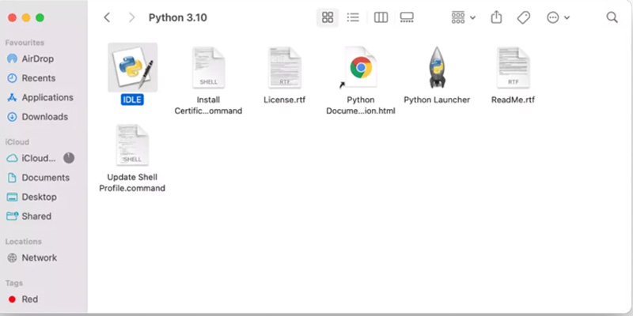This screenshot has height=316, width=633.
Task: Select the IDLE application icon
Action: (x=132, y=67)
